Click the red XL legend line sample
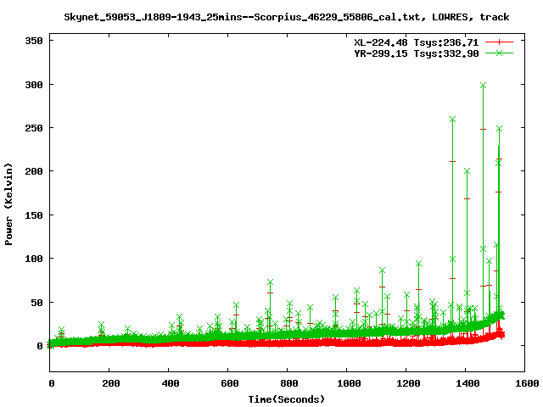 [499, 42]
